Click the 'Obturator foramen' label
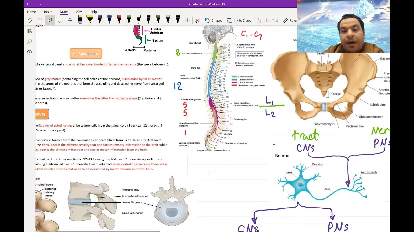Image resolution: width=414 pixels, height=232 pixels. click(371, 117)
